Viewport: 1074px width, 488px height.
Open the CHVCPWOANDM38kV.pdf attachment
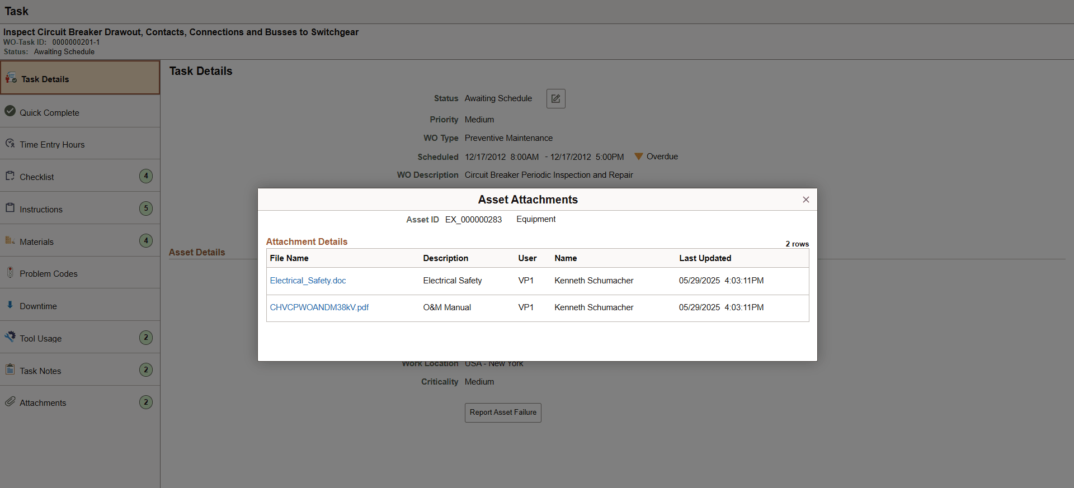tap(319, 307)
